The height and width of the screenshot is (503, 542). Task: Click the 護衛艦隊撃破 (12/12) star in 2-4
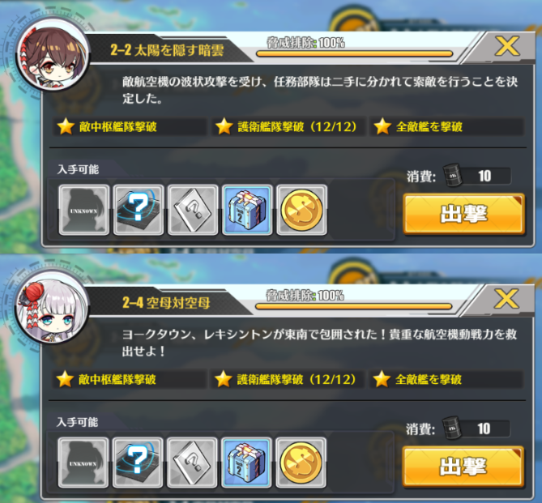coord(223,379)
